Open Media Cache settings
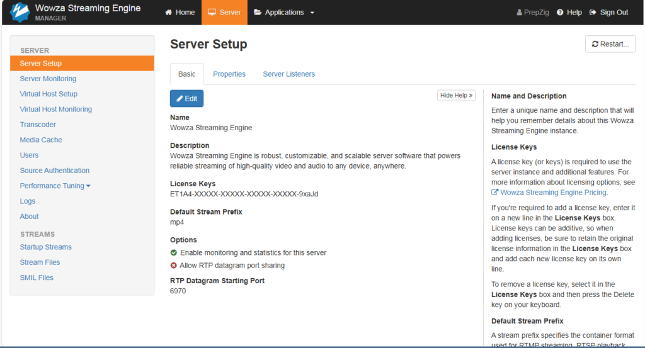The height and width of the screenshot is (348, 645). (41, 140)
